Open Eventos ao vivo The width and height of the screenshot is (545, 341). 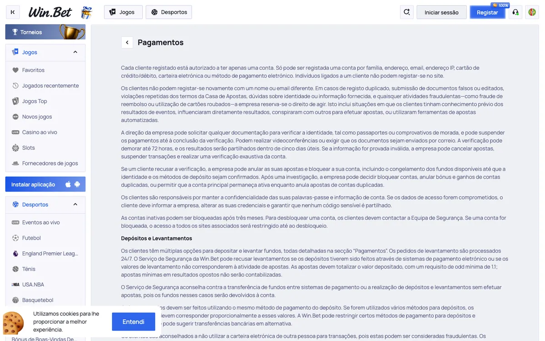pyautogui.click(x=41, y=222)
